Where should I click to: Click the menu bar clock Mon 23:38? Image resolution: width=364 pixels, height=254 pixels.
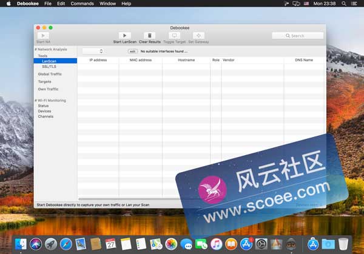(x=325, y=4)
